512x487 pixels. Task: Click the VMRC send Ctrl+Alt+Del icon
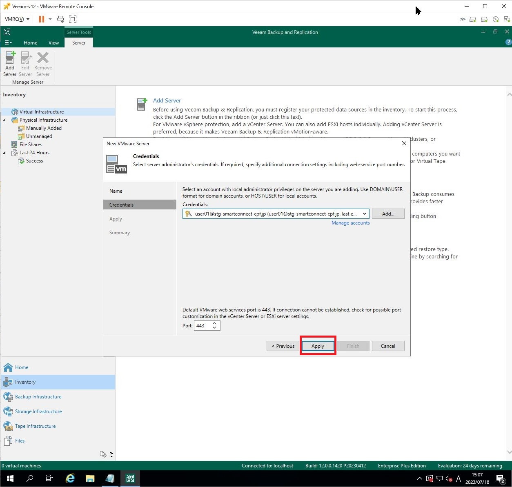(60, 19)
